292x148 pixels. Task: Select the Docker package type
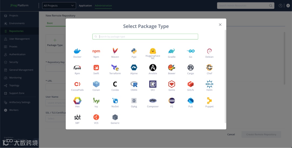pos(77,53)
